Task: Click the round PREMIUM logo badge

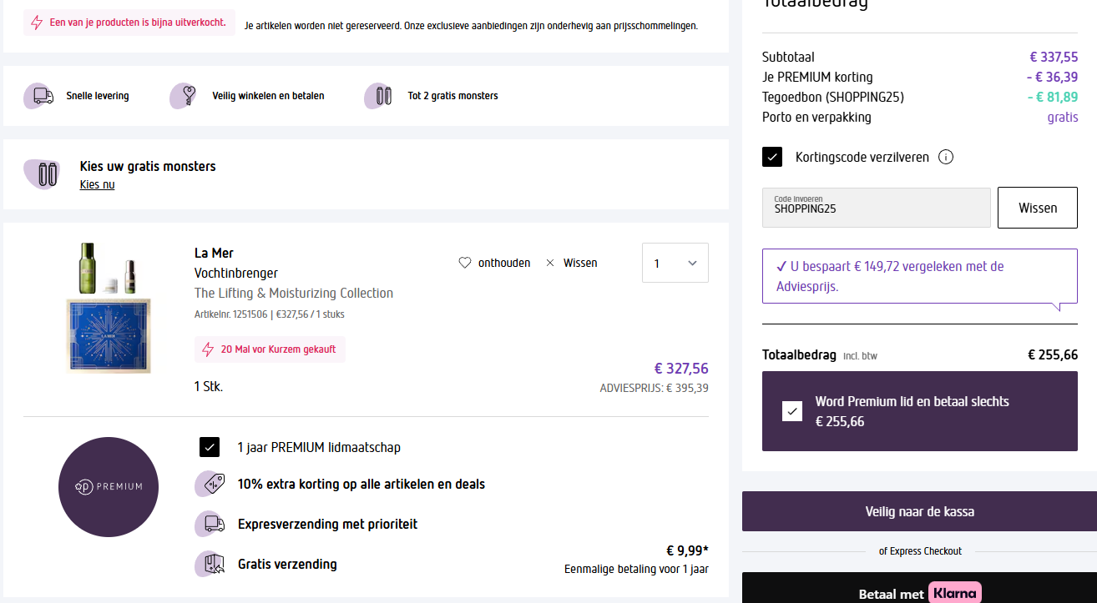Action: pos(109,486)
